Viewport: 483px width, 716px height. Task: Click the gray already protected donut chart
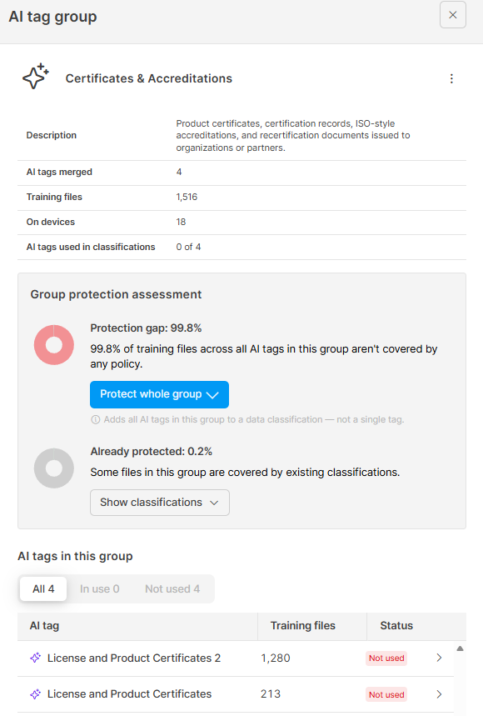click(x=54, y=468)
